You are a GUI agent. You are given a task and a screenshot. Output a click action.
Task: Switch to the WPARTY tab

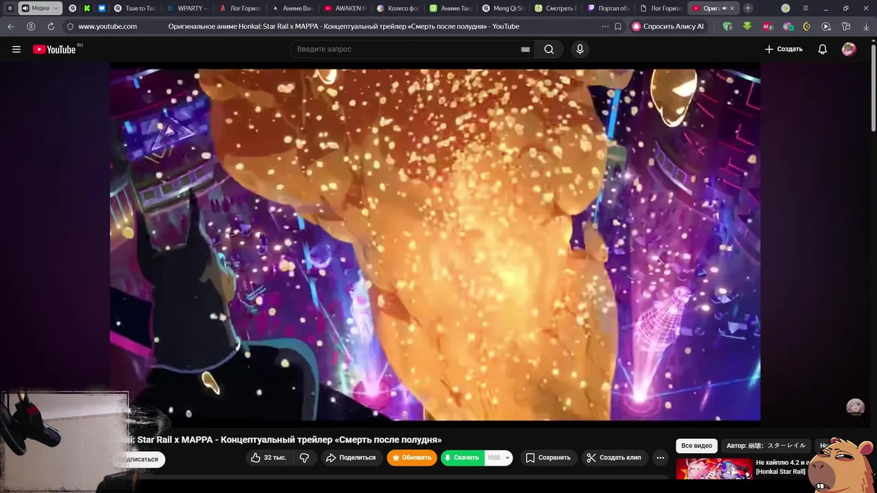(x=187, y=8)
